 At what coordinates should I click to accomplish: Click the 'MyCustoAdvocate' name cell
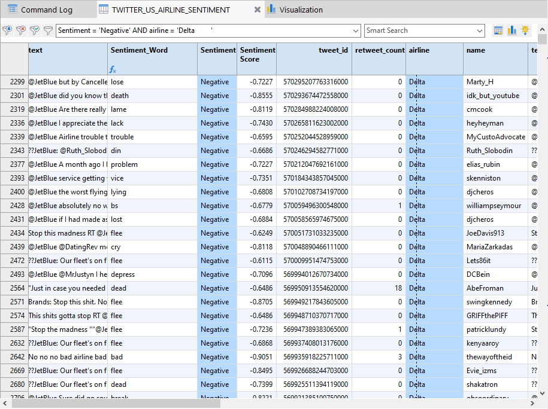pos(495,137)
